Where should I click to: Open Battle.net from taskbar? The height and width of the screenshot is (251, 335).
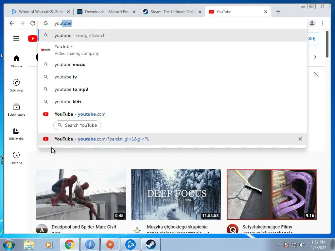point(130,244)
